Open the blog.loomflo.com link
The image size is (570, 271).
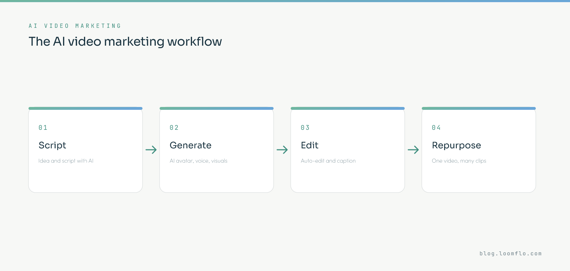[511, 254]
